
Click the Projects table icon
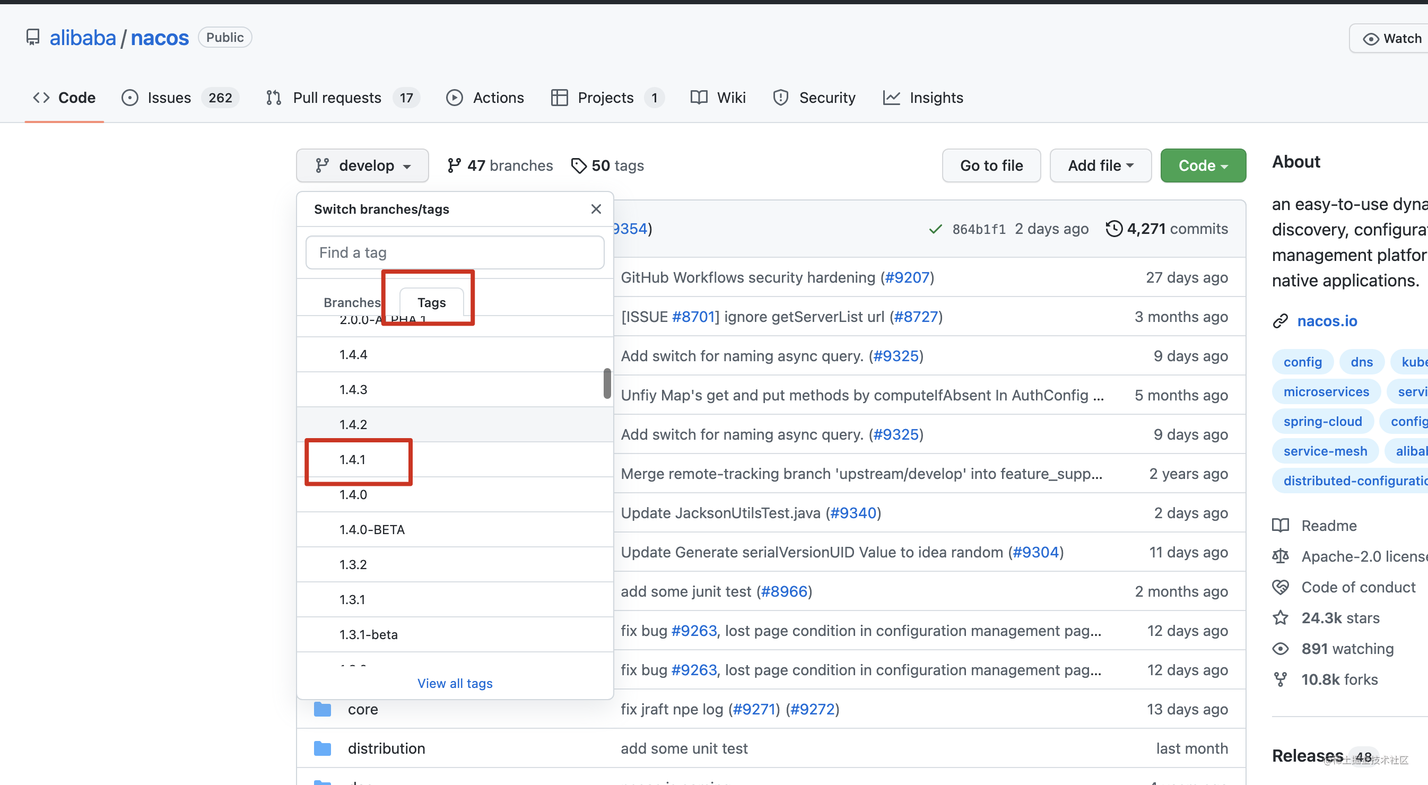[x=559, y=98]
